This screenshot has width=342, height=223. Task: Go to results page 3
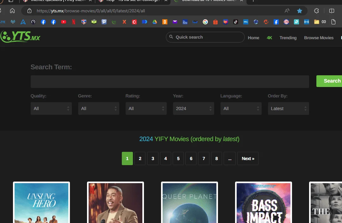click(x=153, y=158)
